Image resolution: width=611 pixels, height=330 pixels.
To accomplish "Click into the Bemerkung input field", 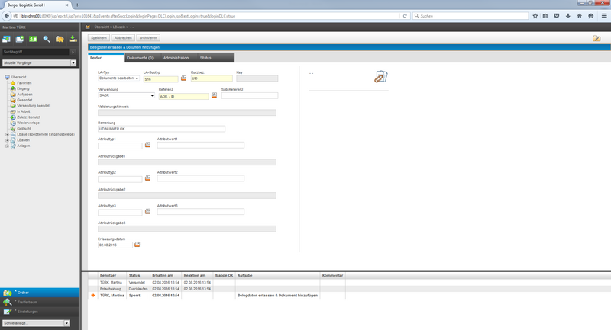I will click(x=161, y=129).
